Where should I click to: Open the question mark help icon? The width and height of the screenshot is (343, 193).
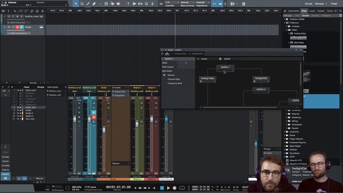pyautogui.click(x=128, y=4)
